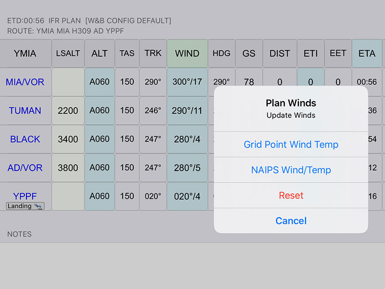
Task: Tap the YPPF destination cell
Action: pos(25,195)
